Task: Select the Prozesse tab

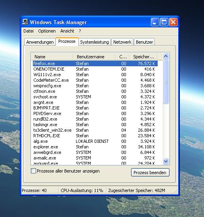Action: click(x=67, y=41)
